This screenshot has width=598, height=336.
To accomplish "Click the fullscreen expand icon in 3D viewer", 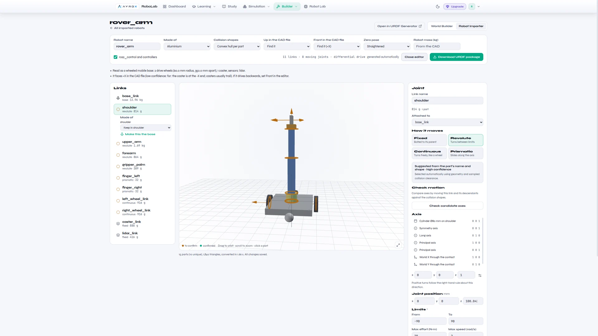I will tap(398, 245).
